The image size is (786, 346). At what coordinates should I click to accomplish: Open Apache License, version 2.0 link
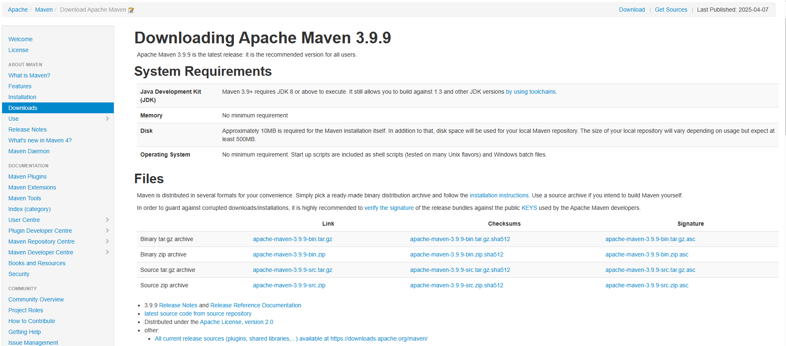pyautogui.click(x=236, y=322)
